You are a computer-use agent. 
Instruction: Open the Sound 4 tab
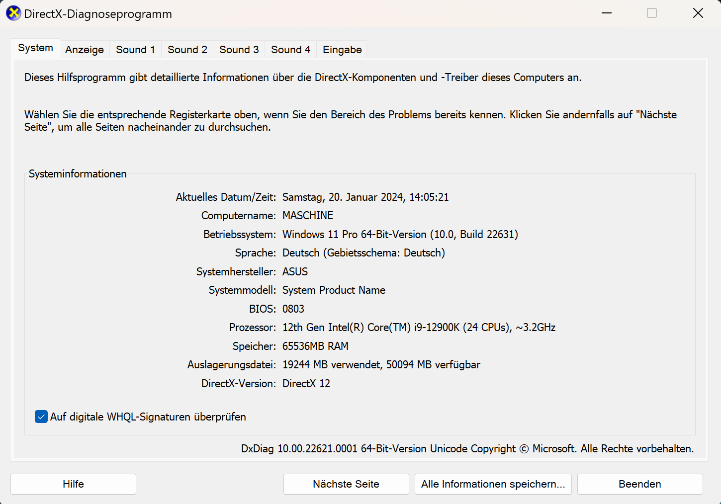pos(291,50)
